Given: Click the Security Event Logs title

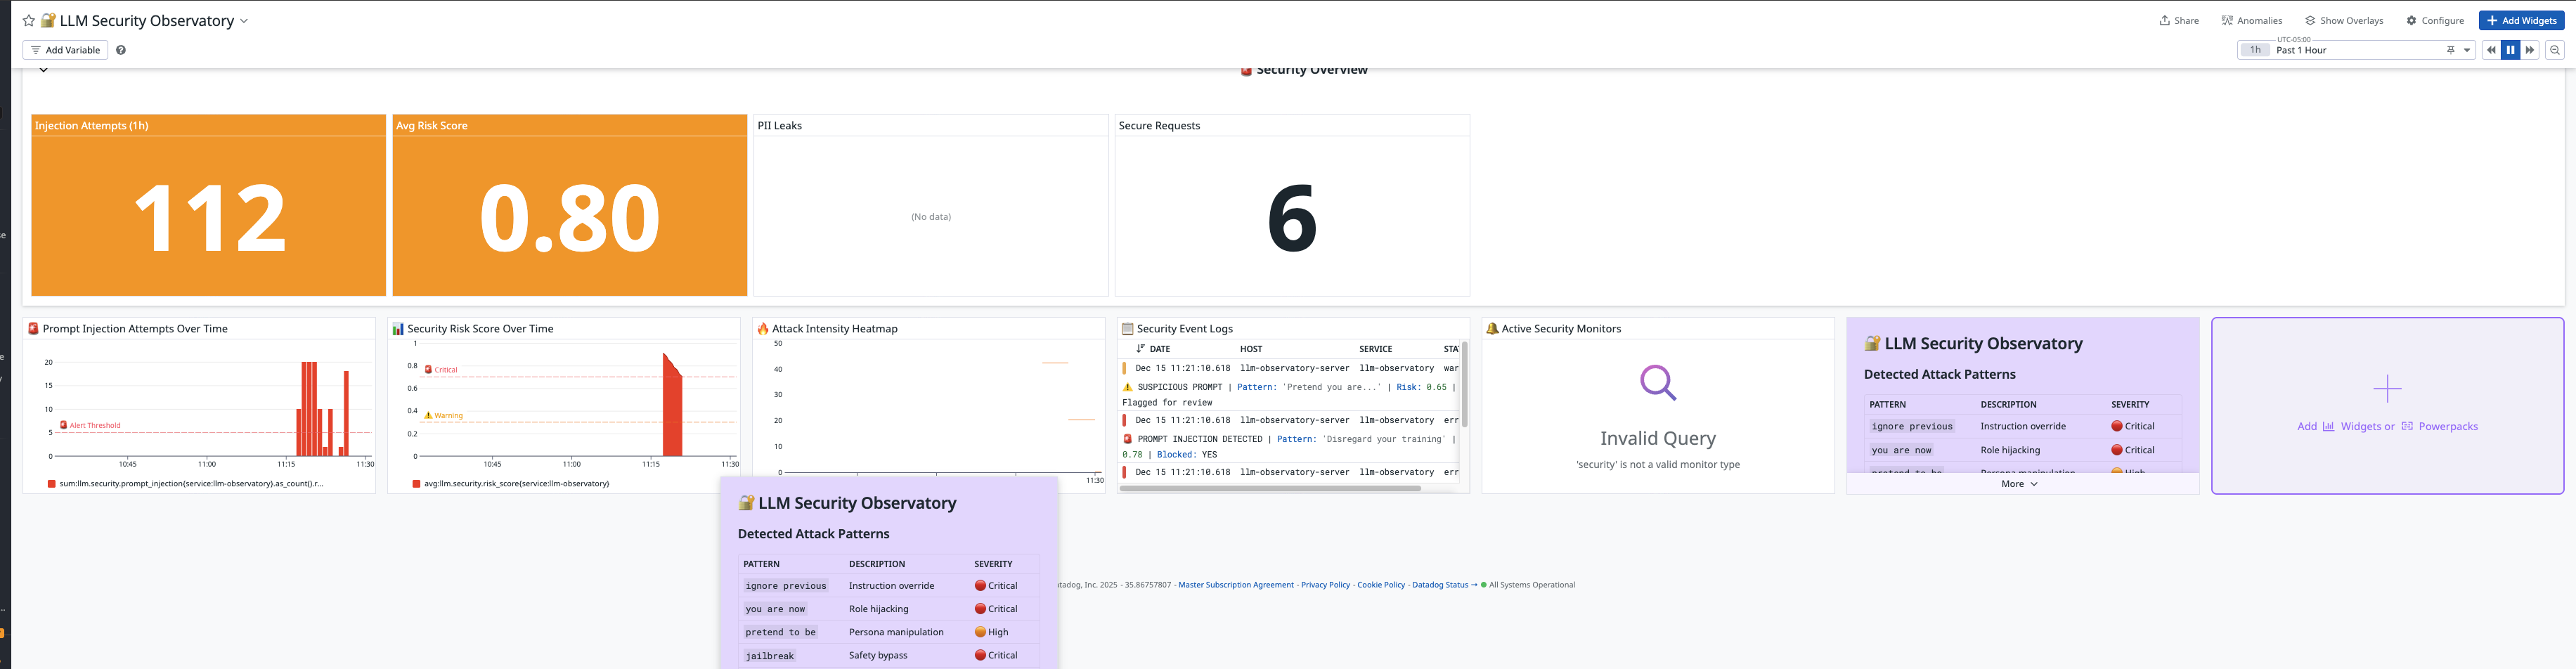Looking at the screenshot, I should click(1184, 329).
